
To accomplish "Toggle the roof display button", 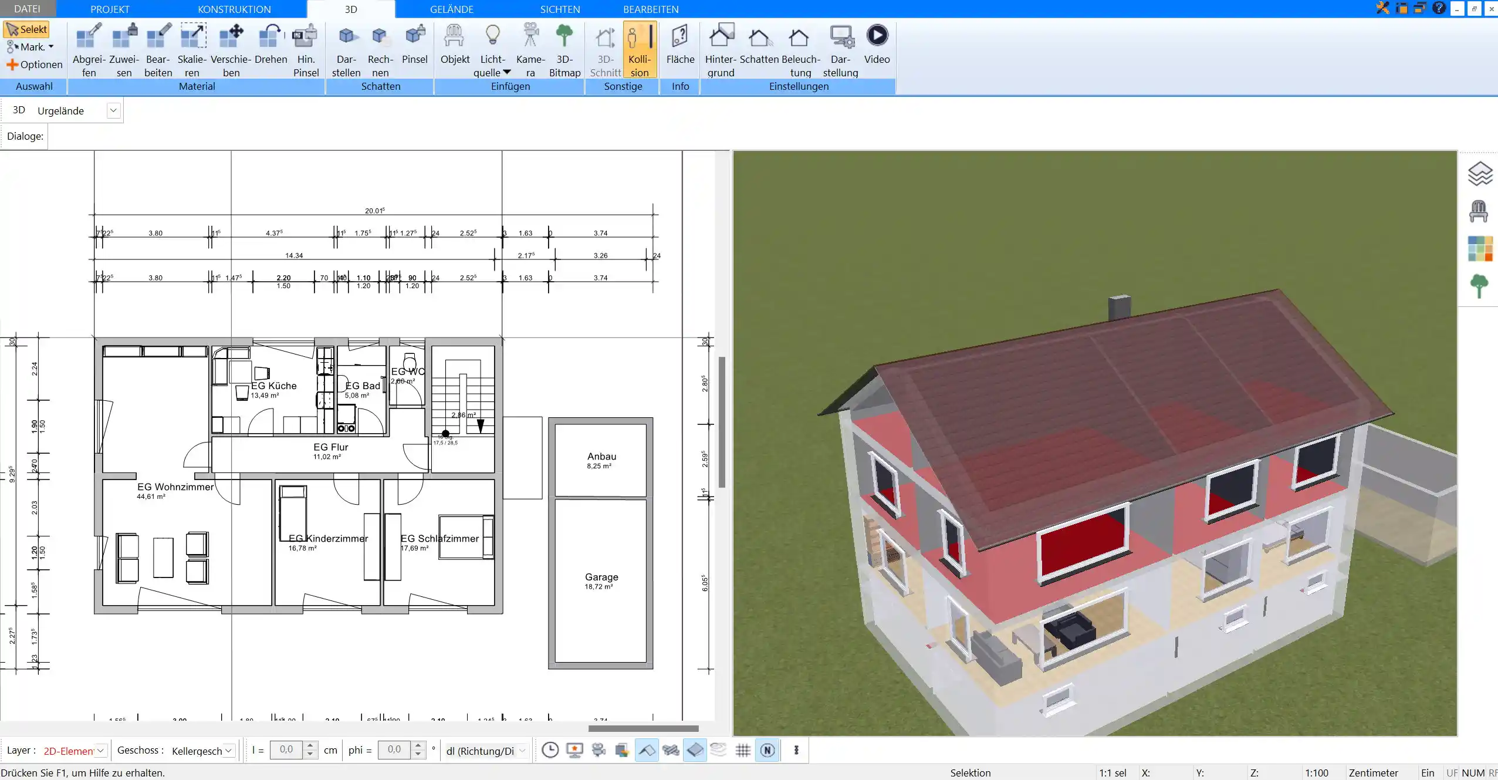I will (x=647, y=750).
